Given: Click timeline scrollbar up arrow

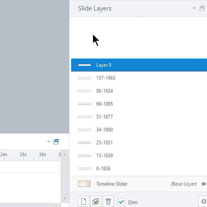Looking at the screenshot, I should click(x=65, y=154).
